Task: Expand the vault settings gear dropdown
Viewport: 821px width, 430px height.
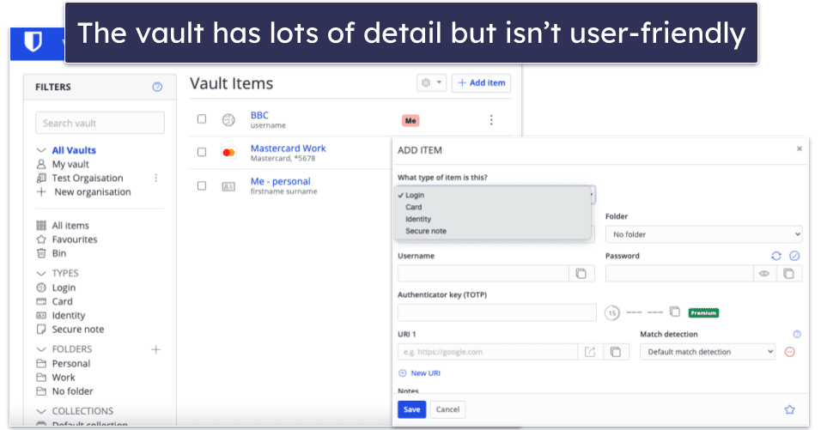Action: pyautogui.click(x=431, y=82)
